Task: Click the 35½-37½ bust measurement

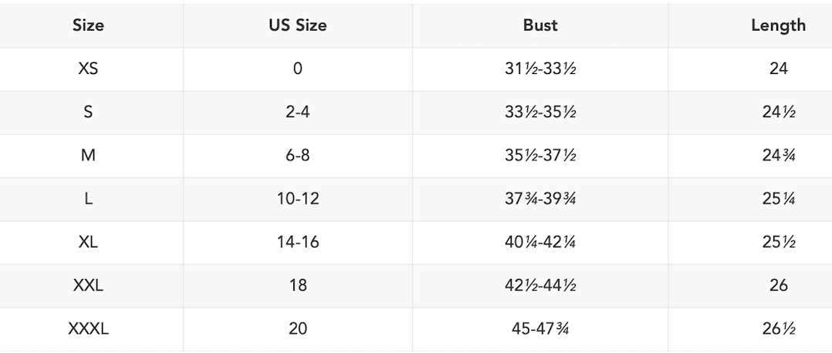Action: (x=539, y=156)
